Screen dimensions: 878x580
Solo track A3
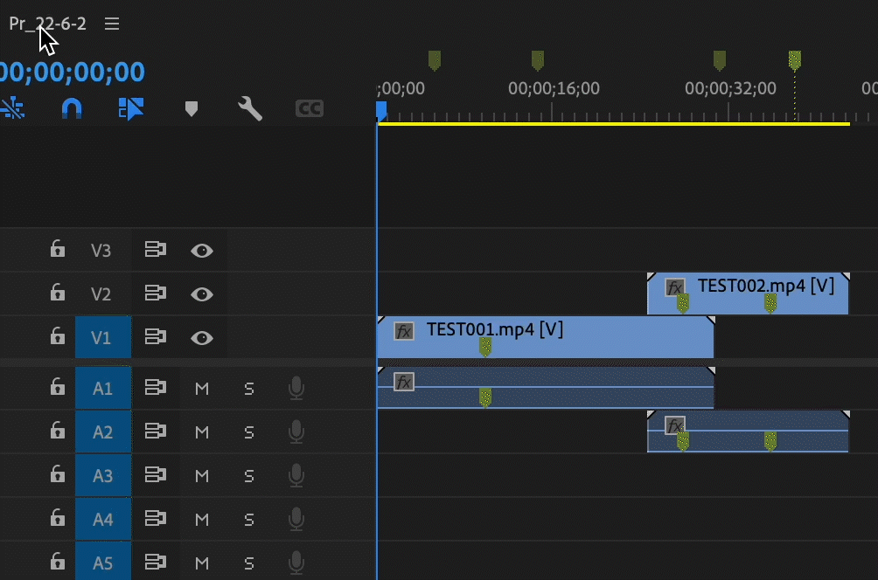(249, 476)
